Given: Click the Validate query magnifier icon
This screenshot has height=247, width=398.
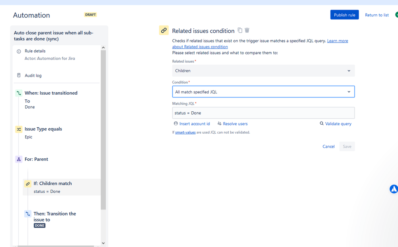Looking at the screenshot, I should [322, 124].
